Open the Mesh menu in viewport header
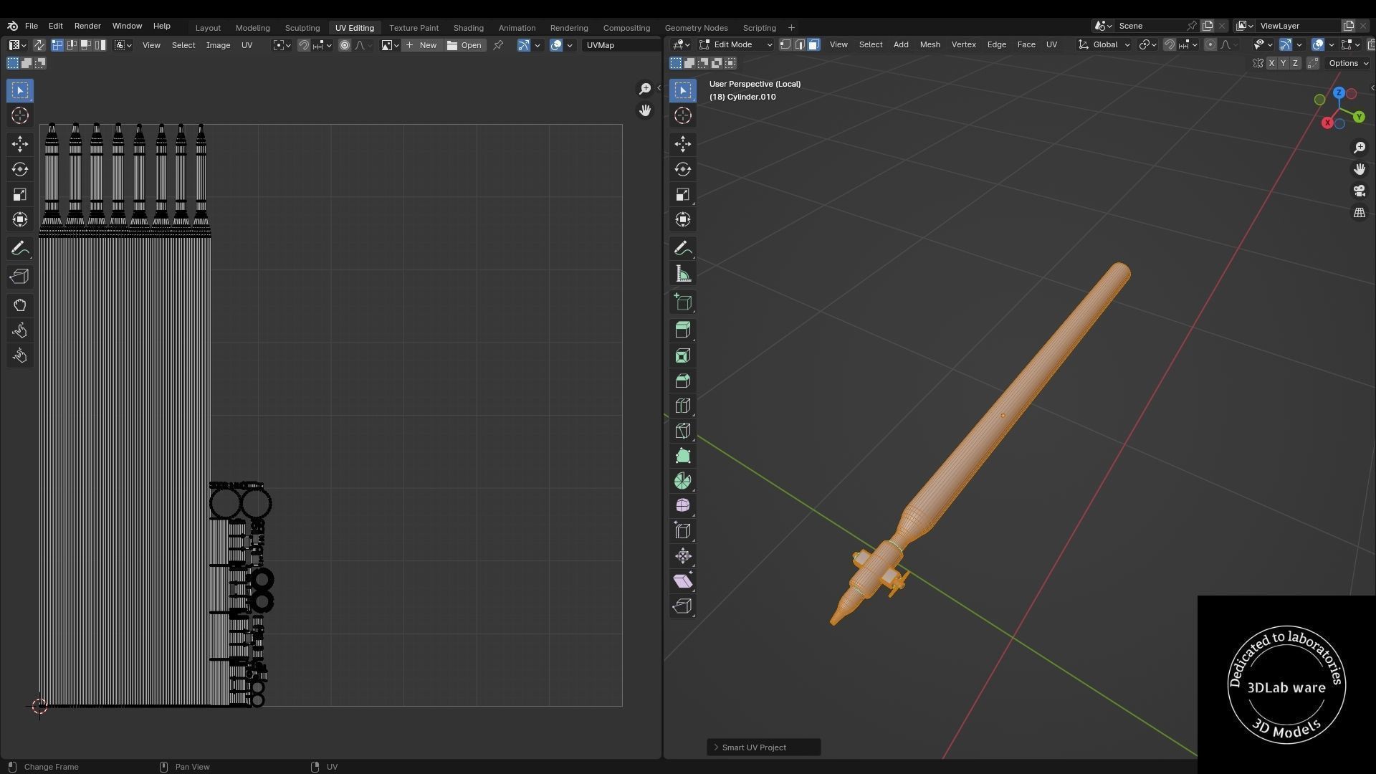This screenshot has width=1376, height=774. [x=930, y=44]
